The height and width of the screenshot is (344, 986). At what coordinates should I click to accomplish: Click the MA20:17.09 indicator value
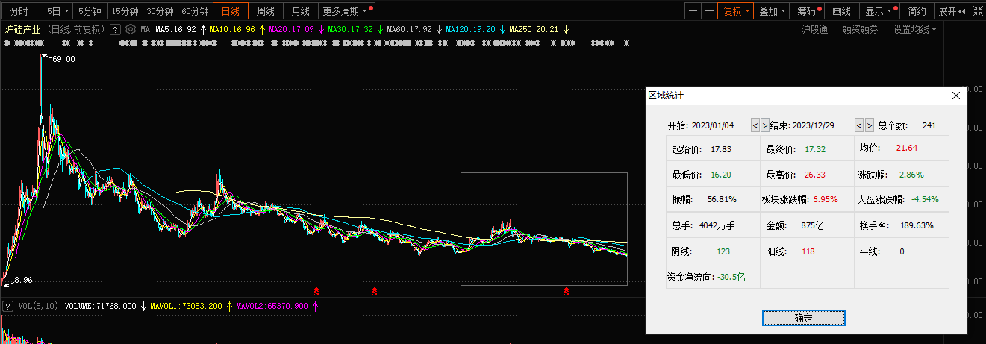291,29
